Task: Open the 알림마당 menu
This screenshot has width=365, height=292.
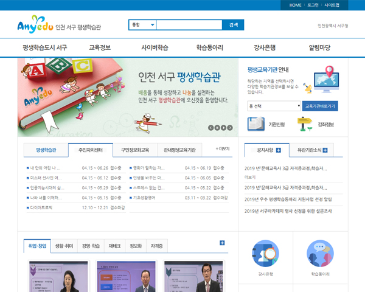Action: click(x=319, y=47)
